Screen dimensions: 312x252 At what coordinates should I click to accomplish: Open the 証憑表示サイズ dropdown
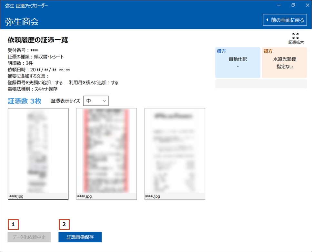click(96, 101)
